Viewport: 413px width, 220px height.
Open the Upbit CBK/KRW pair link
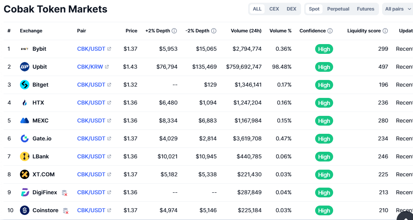click(x=90, y=67)
